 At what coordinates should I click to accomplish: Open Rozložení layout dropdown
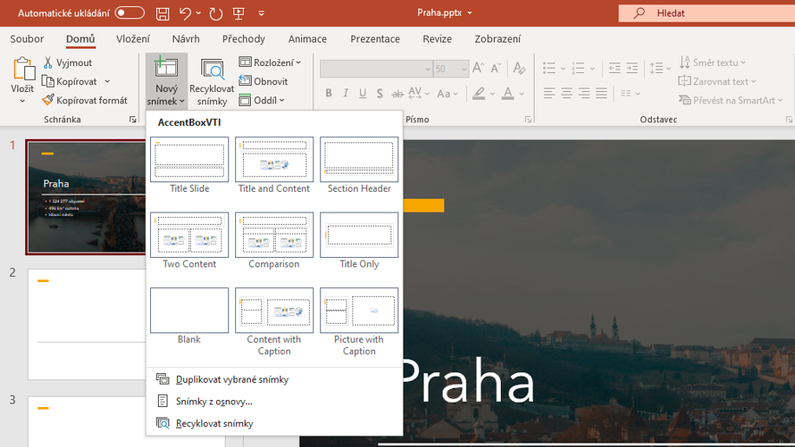tap(270, 62)
